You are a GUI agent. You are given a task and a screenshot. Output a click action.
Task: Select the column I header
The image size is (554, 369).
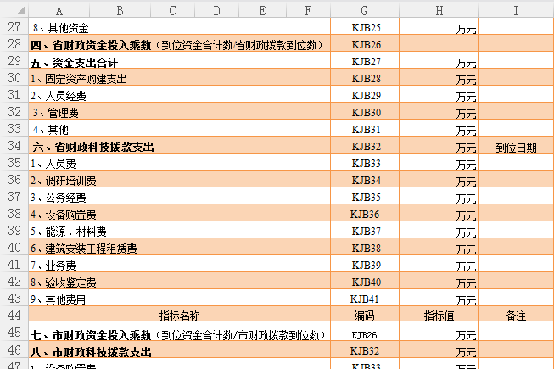[x=516, y=10]
